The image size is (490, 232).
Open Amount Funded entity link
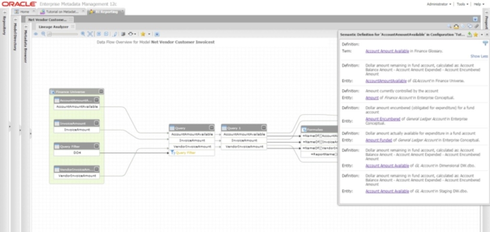379,140
